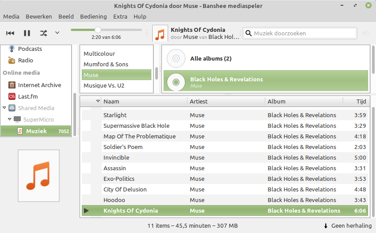Pause the playing song
376x233 pixels.
[27, 33]
